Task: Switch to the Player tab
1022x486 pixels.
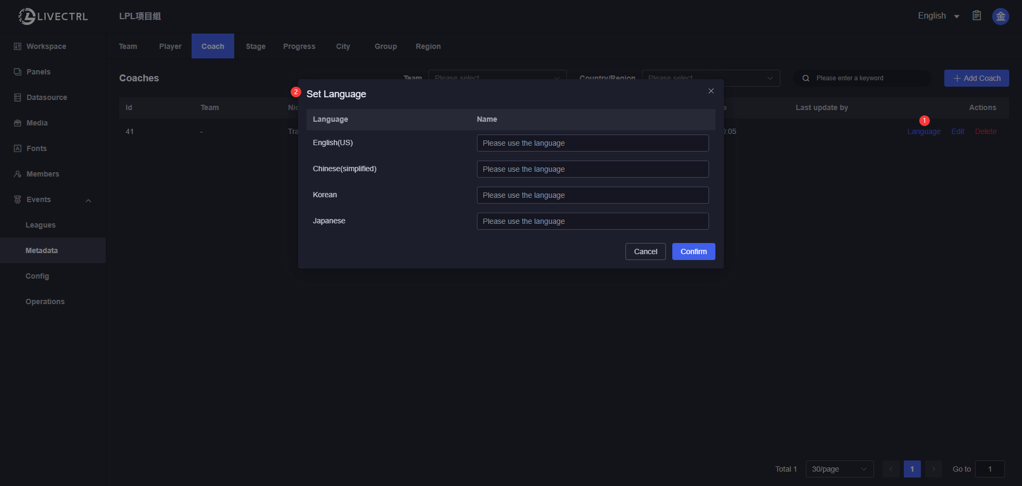Action: pyautogui.click(x=170, y=46)
